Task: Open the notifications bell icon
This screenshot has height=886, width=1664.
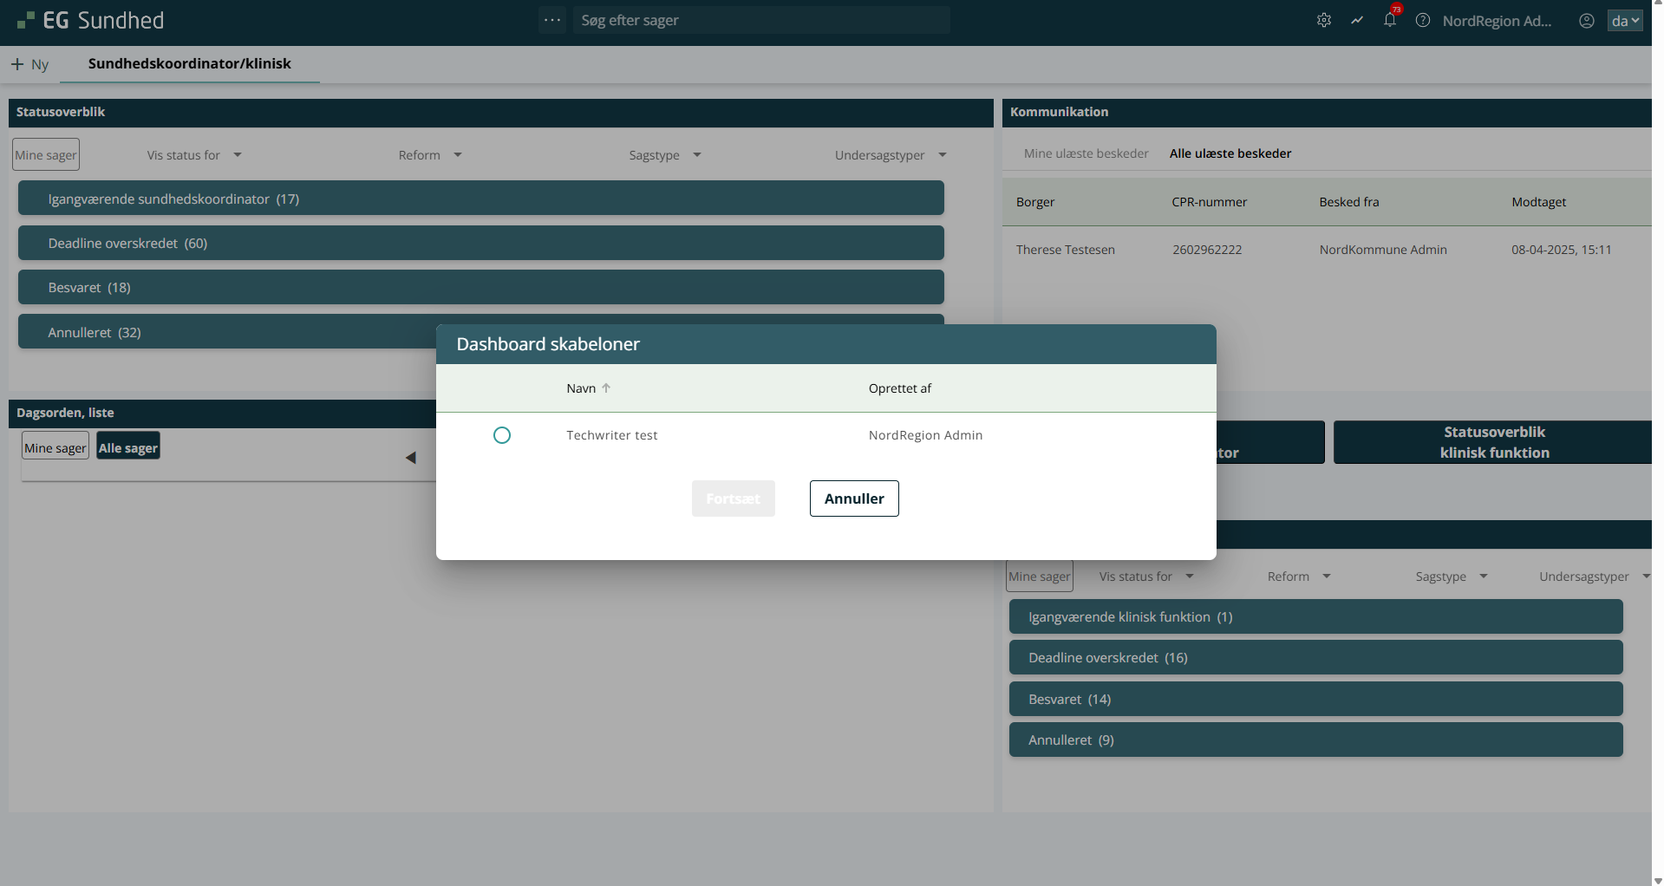Action: point(1390,20)
